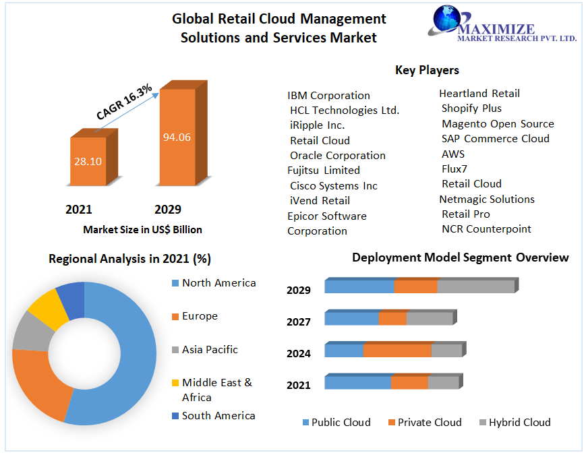Click the Europe legend color square
Screen dimensions: 586x455
tap(175, 316)
